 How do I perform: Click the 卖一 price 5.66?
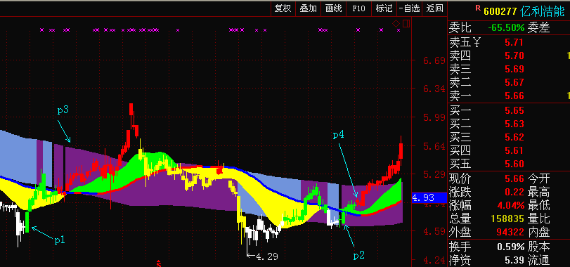pyautogui.click(x=514, y=96)
